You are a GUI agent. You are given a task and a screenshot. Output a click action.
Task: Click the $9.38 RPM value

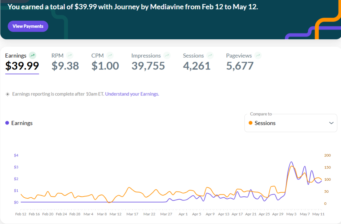(x=65, y=66)
